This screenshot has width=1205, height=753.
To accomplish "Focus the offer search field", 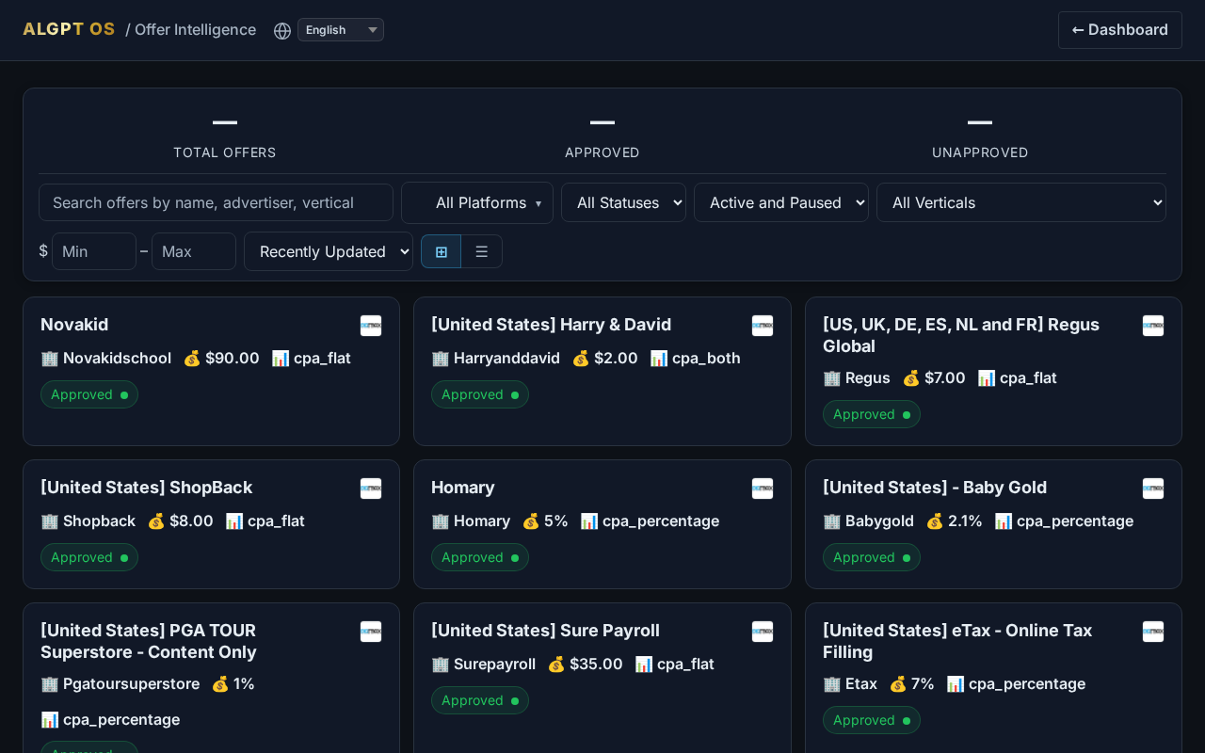I will click(x=216, y=202).
